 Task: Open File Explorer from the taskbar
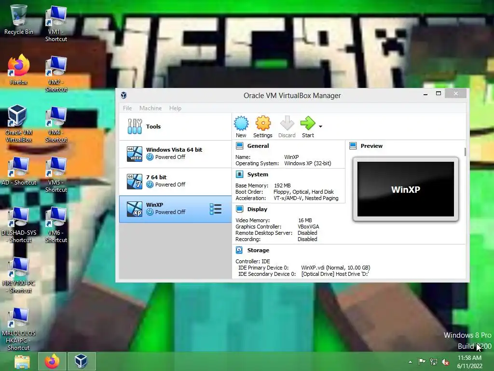[22, 361]
